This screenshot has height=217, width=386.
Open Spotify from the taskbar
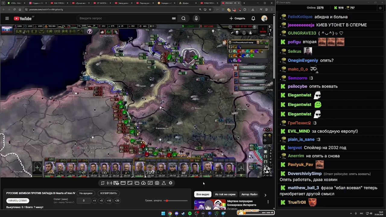190,213
